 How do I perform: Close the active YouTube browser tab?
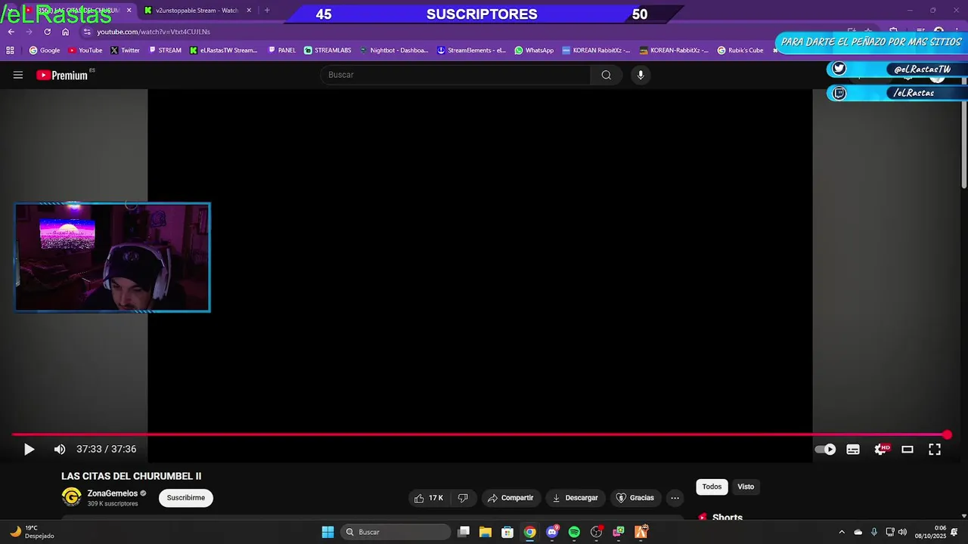coord(129,11)
